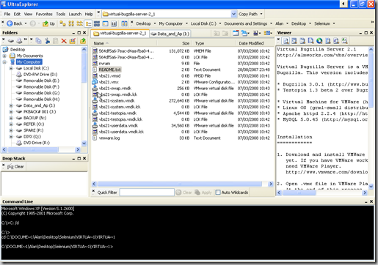Select the README.txt file
Viewport: 378px width, 265px height.
[x=109, y=70]
